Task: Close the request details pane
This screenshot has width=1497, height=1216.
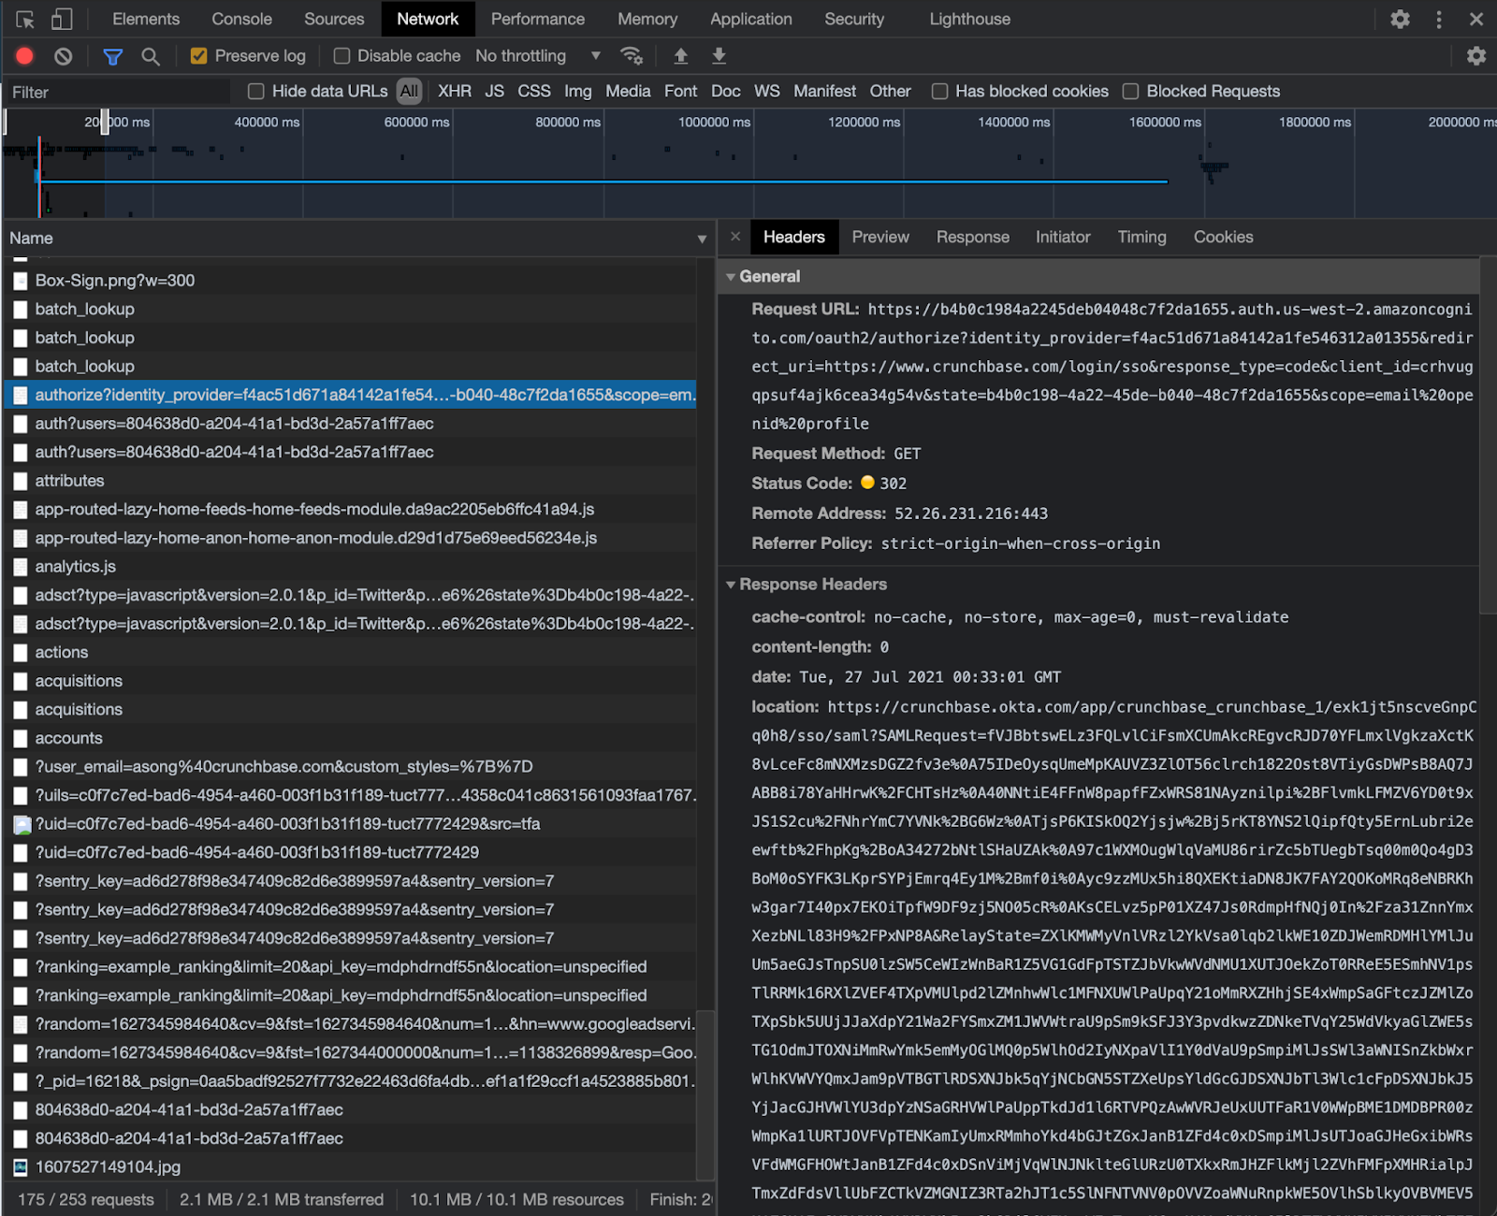Action: tap(735, 237)
